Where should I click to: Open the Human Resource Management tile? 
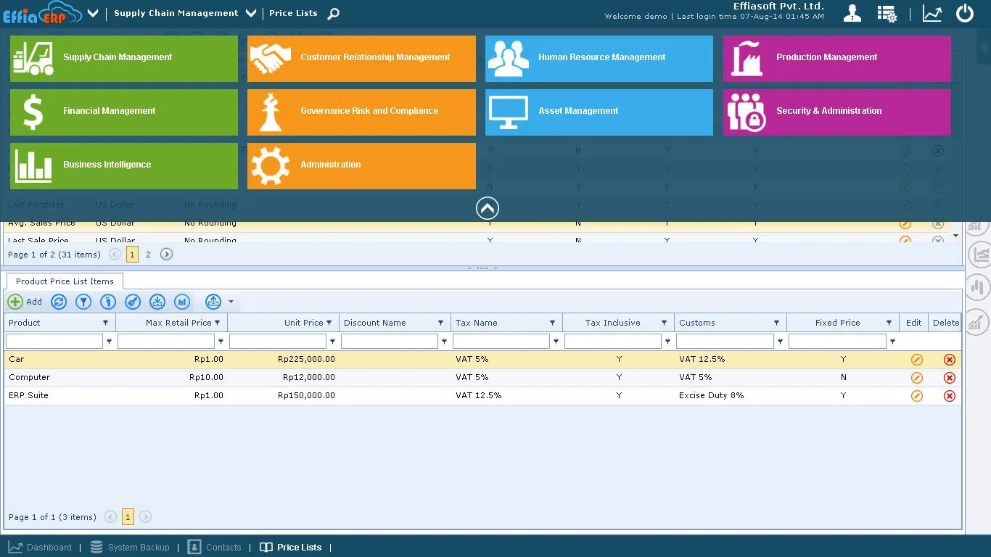(599, 59)
